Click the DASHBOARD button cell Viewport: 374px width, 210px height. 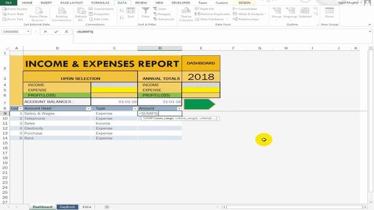click(x=201, y=63)
